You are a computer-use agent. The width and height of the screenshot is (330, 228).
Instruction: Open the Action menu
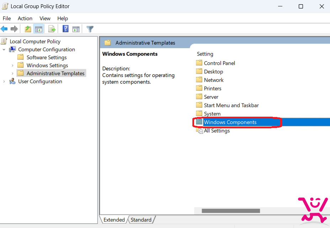click(x=25, y=18)
